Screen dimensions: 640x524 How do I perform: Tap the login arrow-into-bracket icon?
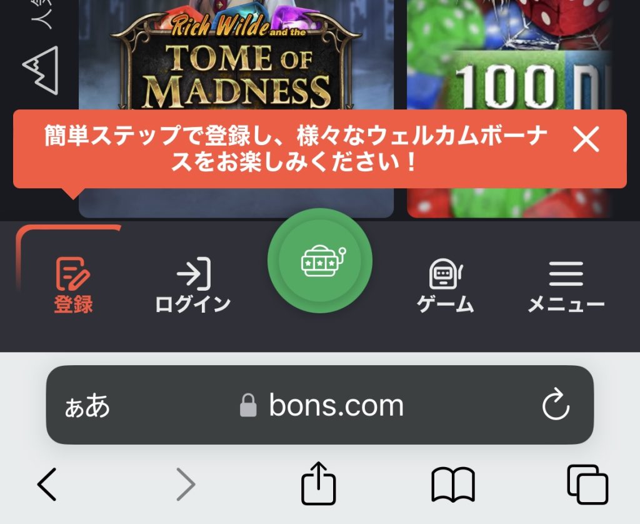pyautogui.click(x=194, y=273)
